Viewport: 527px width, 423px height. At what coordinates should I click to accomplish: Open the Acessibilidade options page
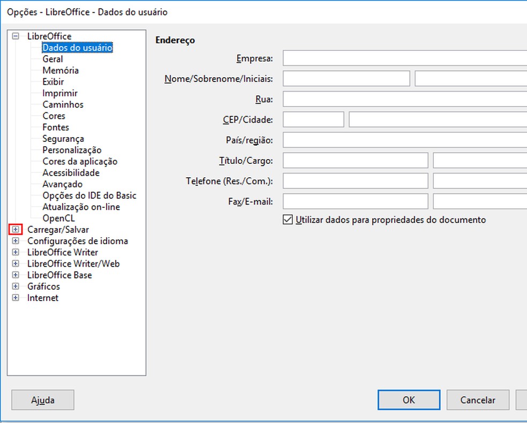(71, 173)
